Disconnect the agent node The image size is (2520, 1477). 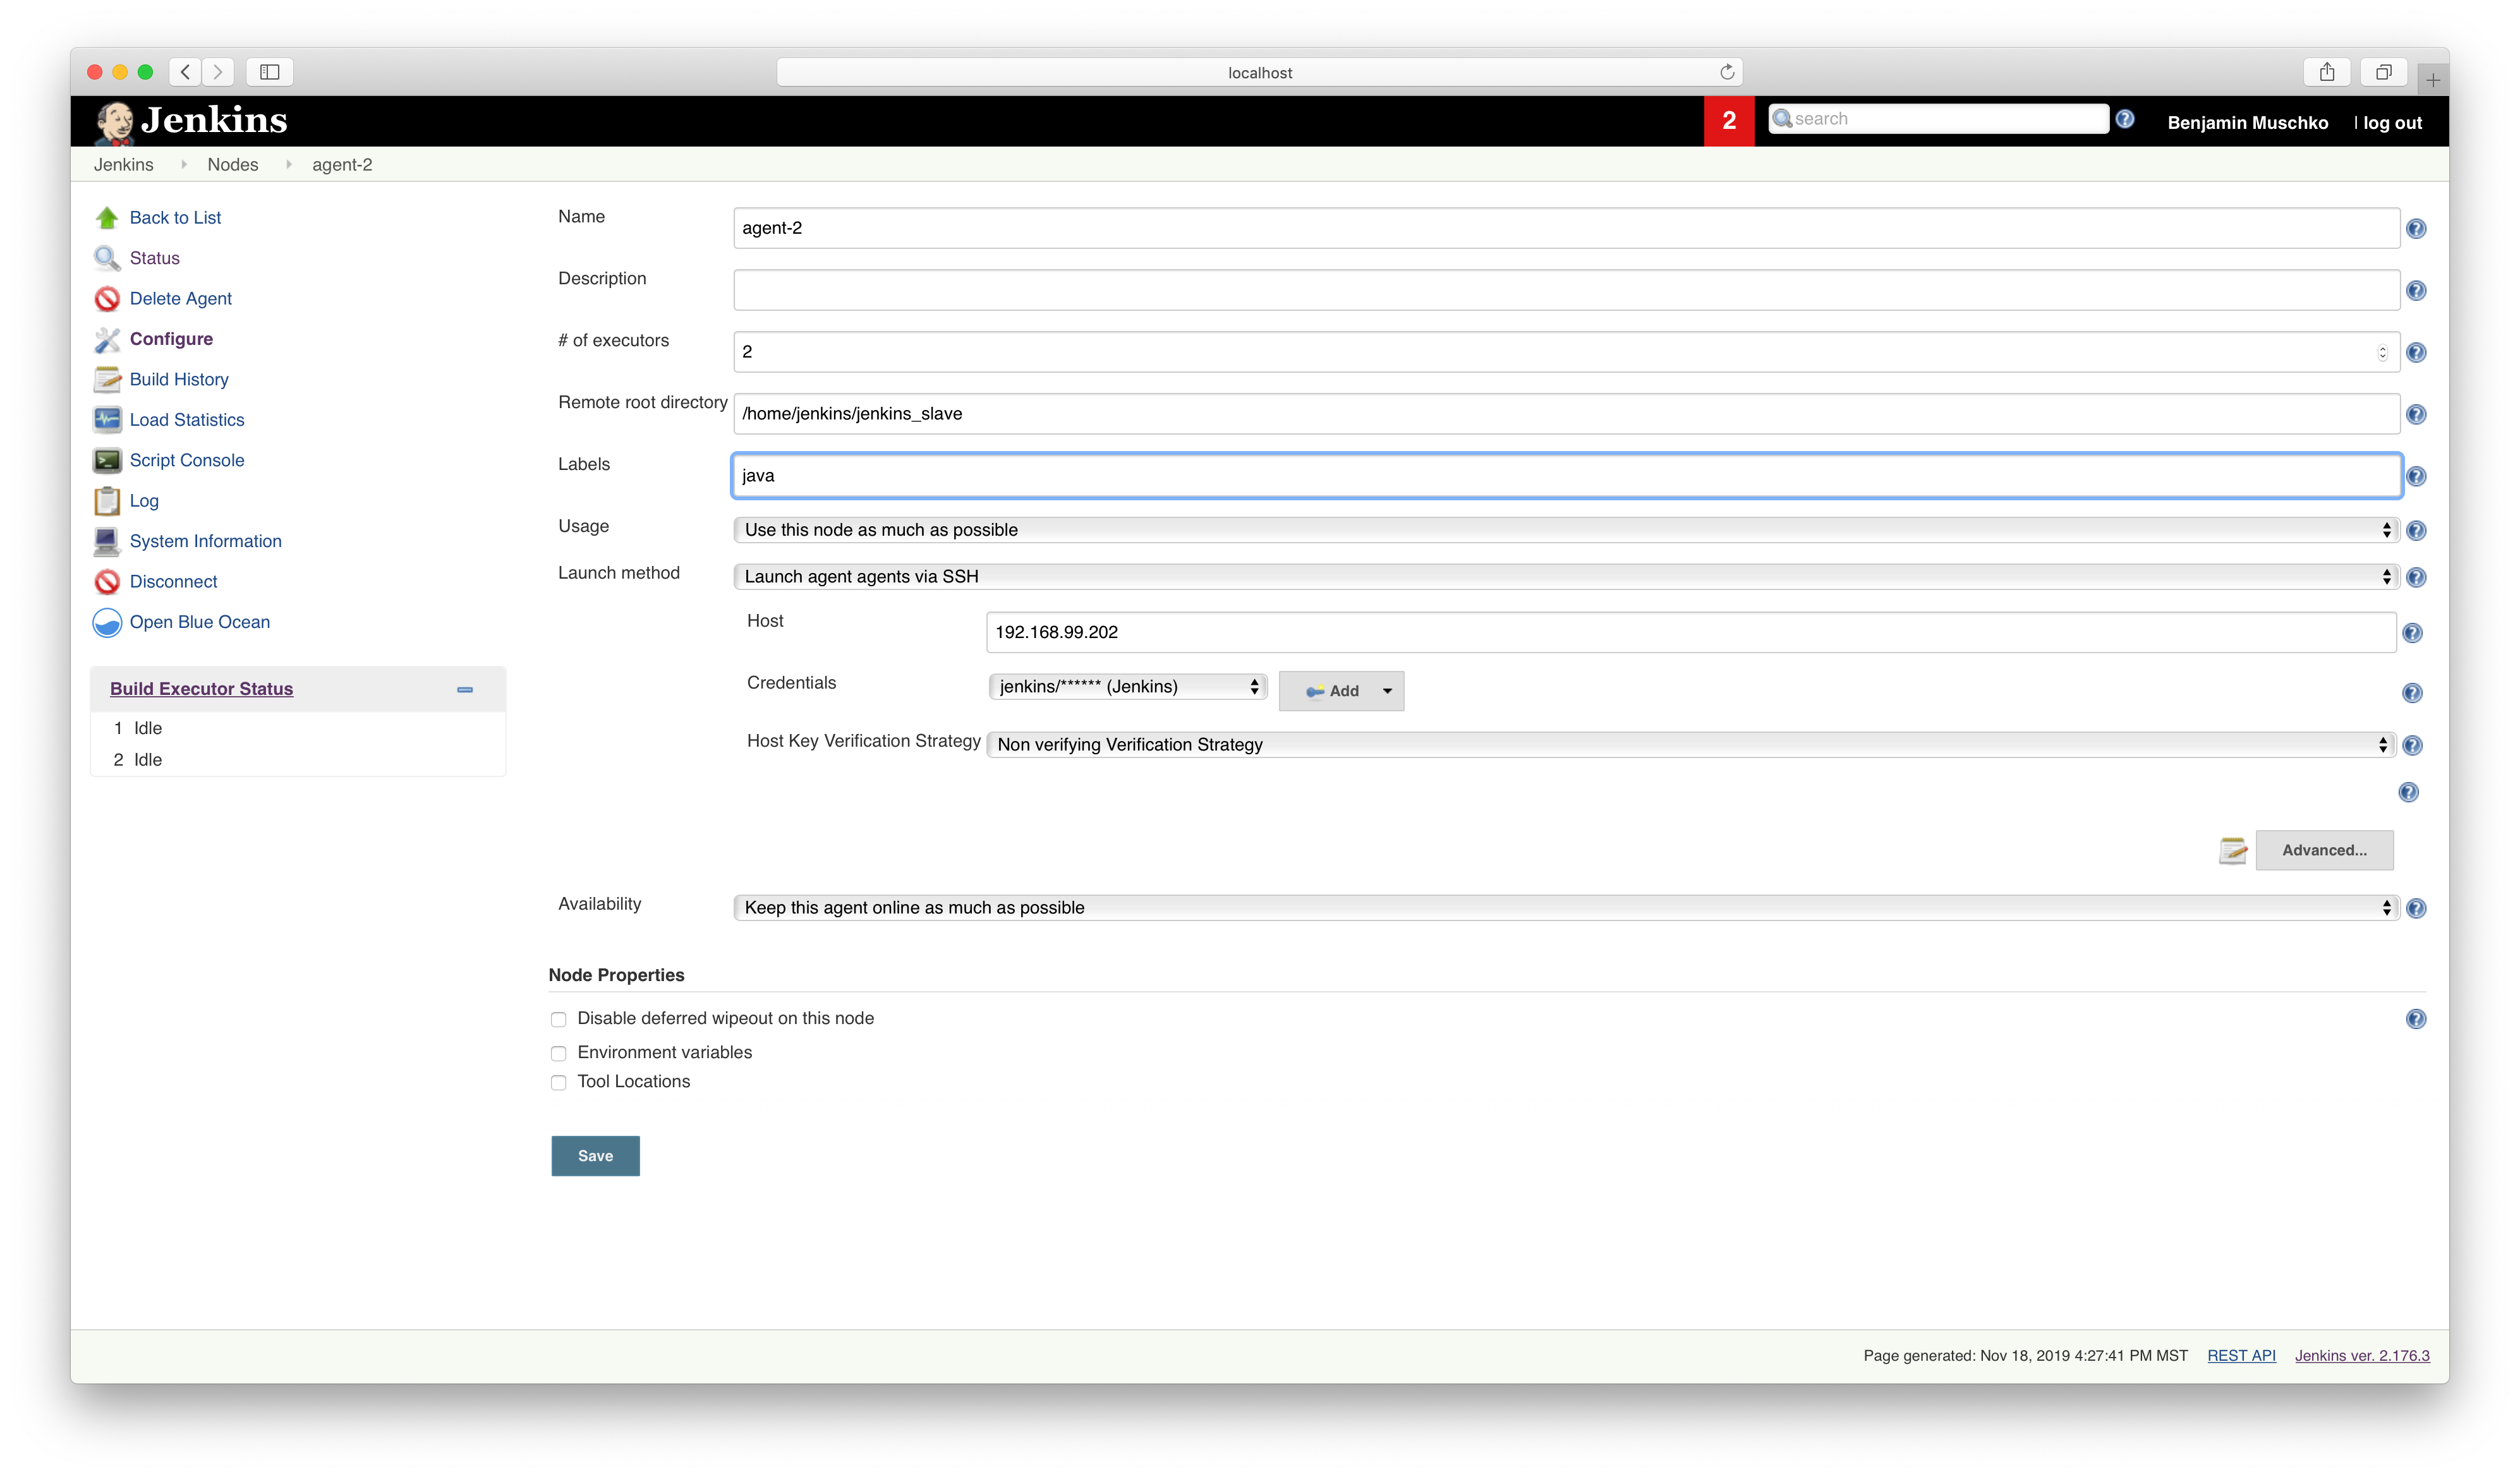173,581
